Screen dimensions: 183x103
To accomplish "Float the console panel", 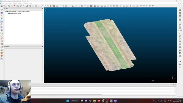I will 174,84.
